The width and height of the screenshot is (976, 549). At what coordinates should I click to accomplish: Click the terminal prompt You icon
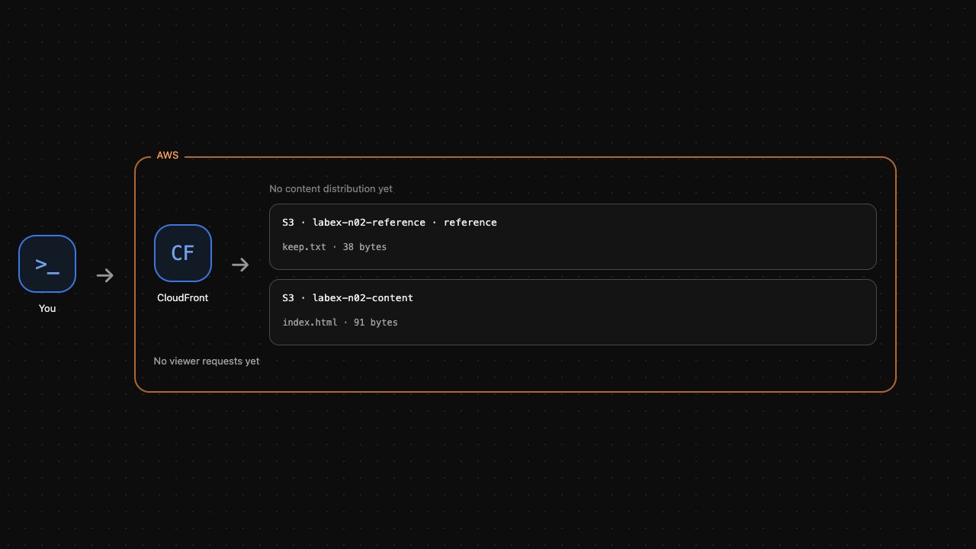pos(47,264)
